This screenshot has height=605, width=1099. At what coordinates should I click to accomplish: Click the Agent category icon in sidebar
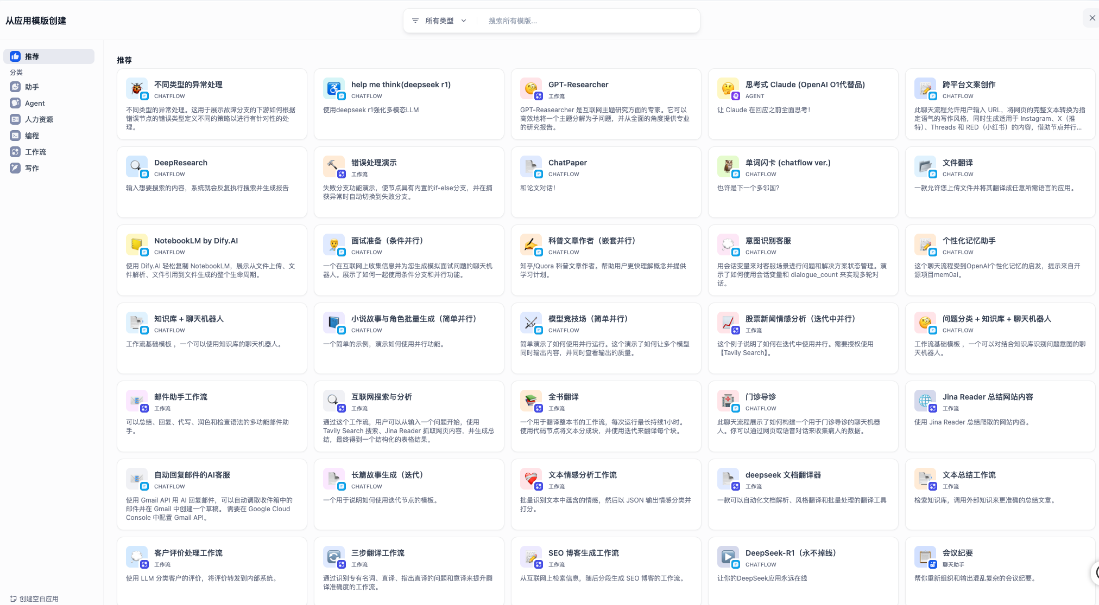15,103
